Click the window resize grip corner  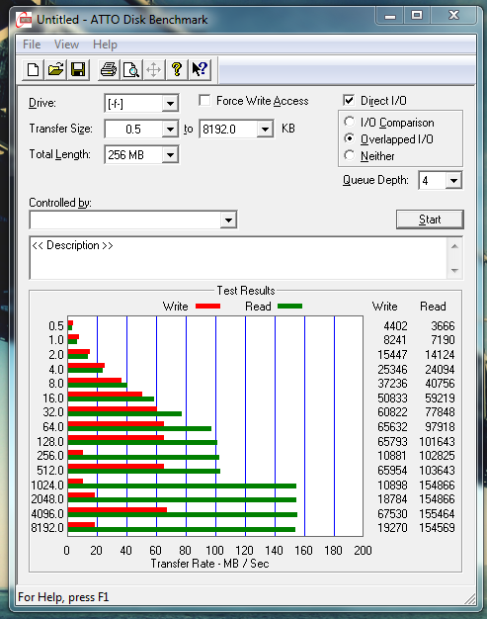pyautogui.click(x=469, y=598)
